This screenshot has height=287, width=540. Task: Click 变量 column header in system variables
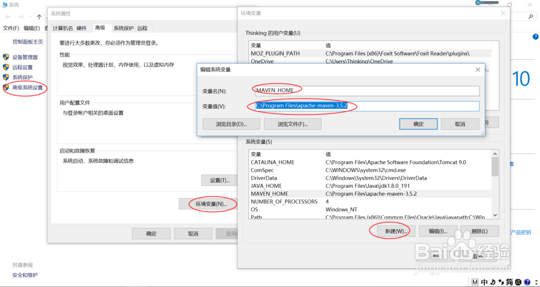(x=286, y=154)
